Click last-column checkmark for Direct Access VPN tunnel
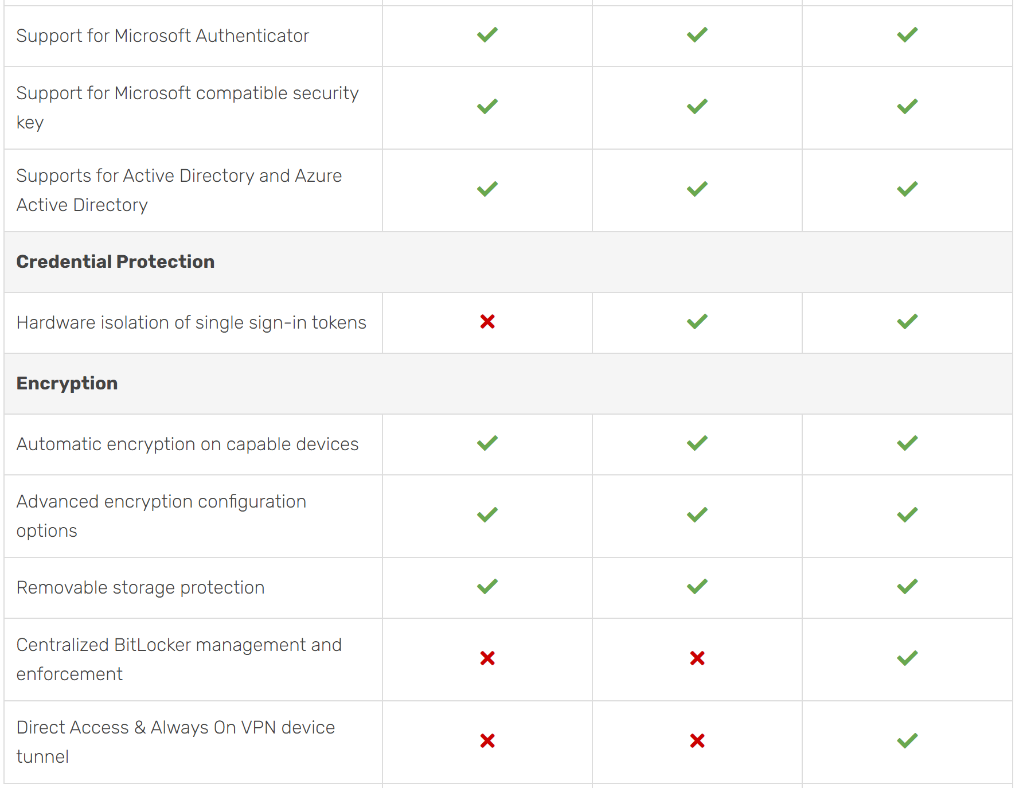Screen dimensions: 1023x788 (x=907, y=740)
